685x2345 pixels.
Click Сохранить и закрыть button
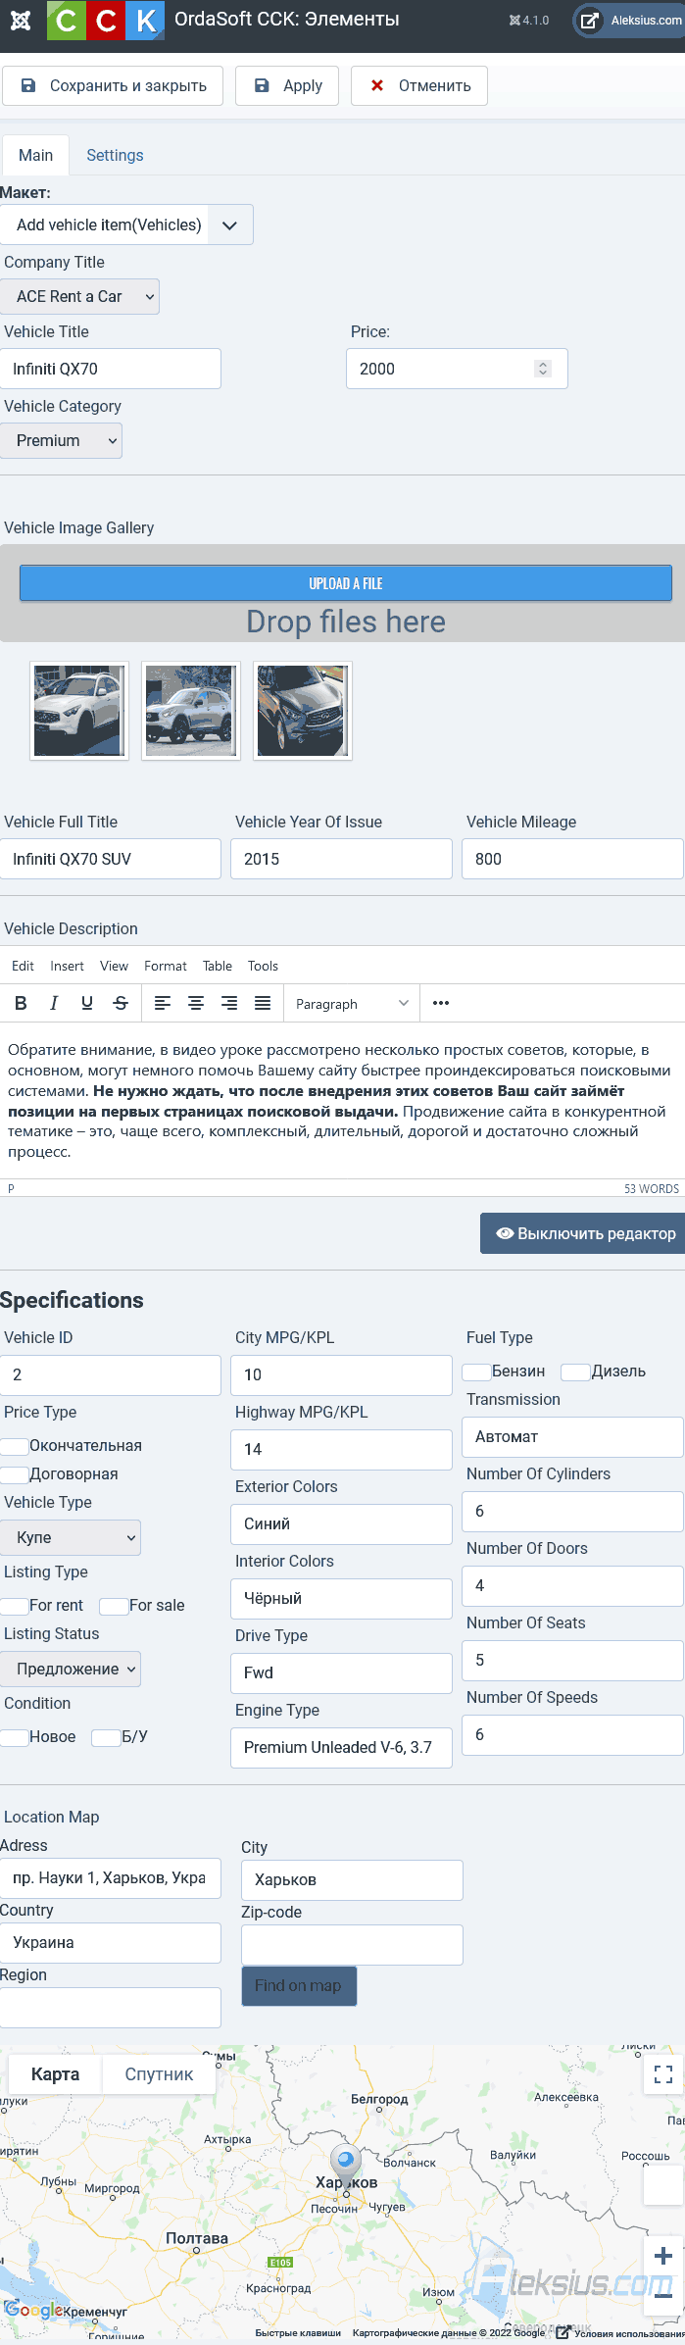113,85
